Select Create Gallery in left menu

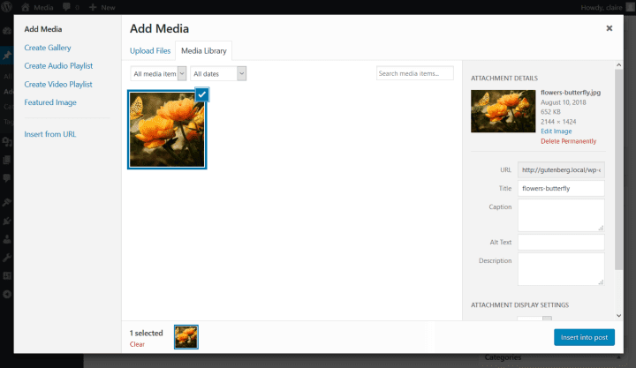(x=48, y=48)
